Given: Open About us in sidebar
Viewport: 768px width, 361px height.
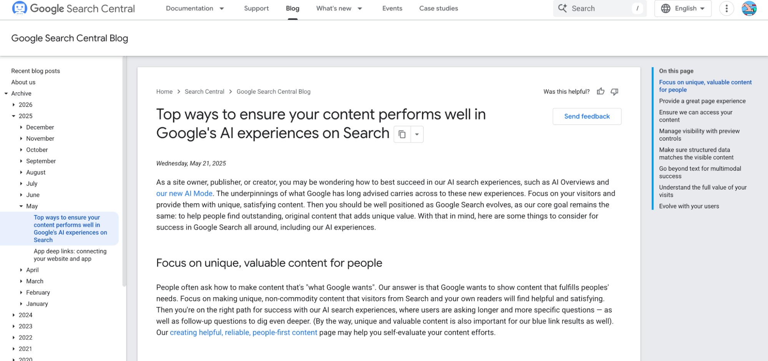Looking at the screenshot, I should tap(23, 82).
